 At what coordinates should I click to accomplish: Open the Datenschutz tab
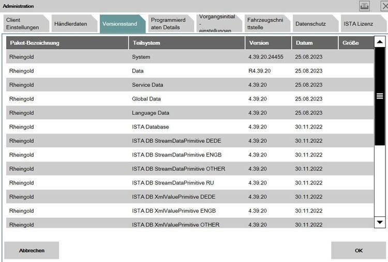point(315,23)
